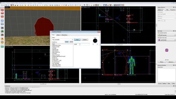The height and width of the screenshot is (99, 176).
Task: Click the Смарт button in properties dialog
Action: click(77, 40)
